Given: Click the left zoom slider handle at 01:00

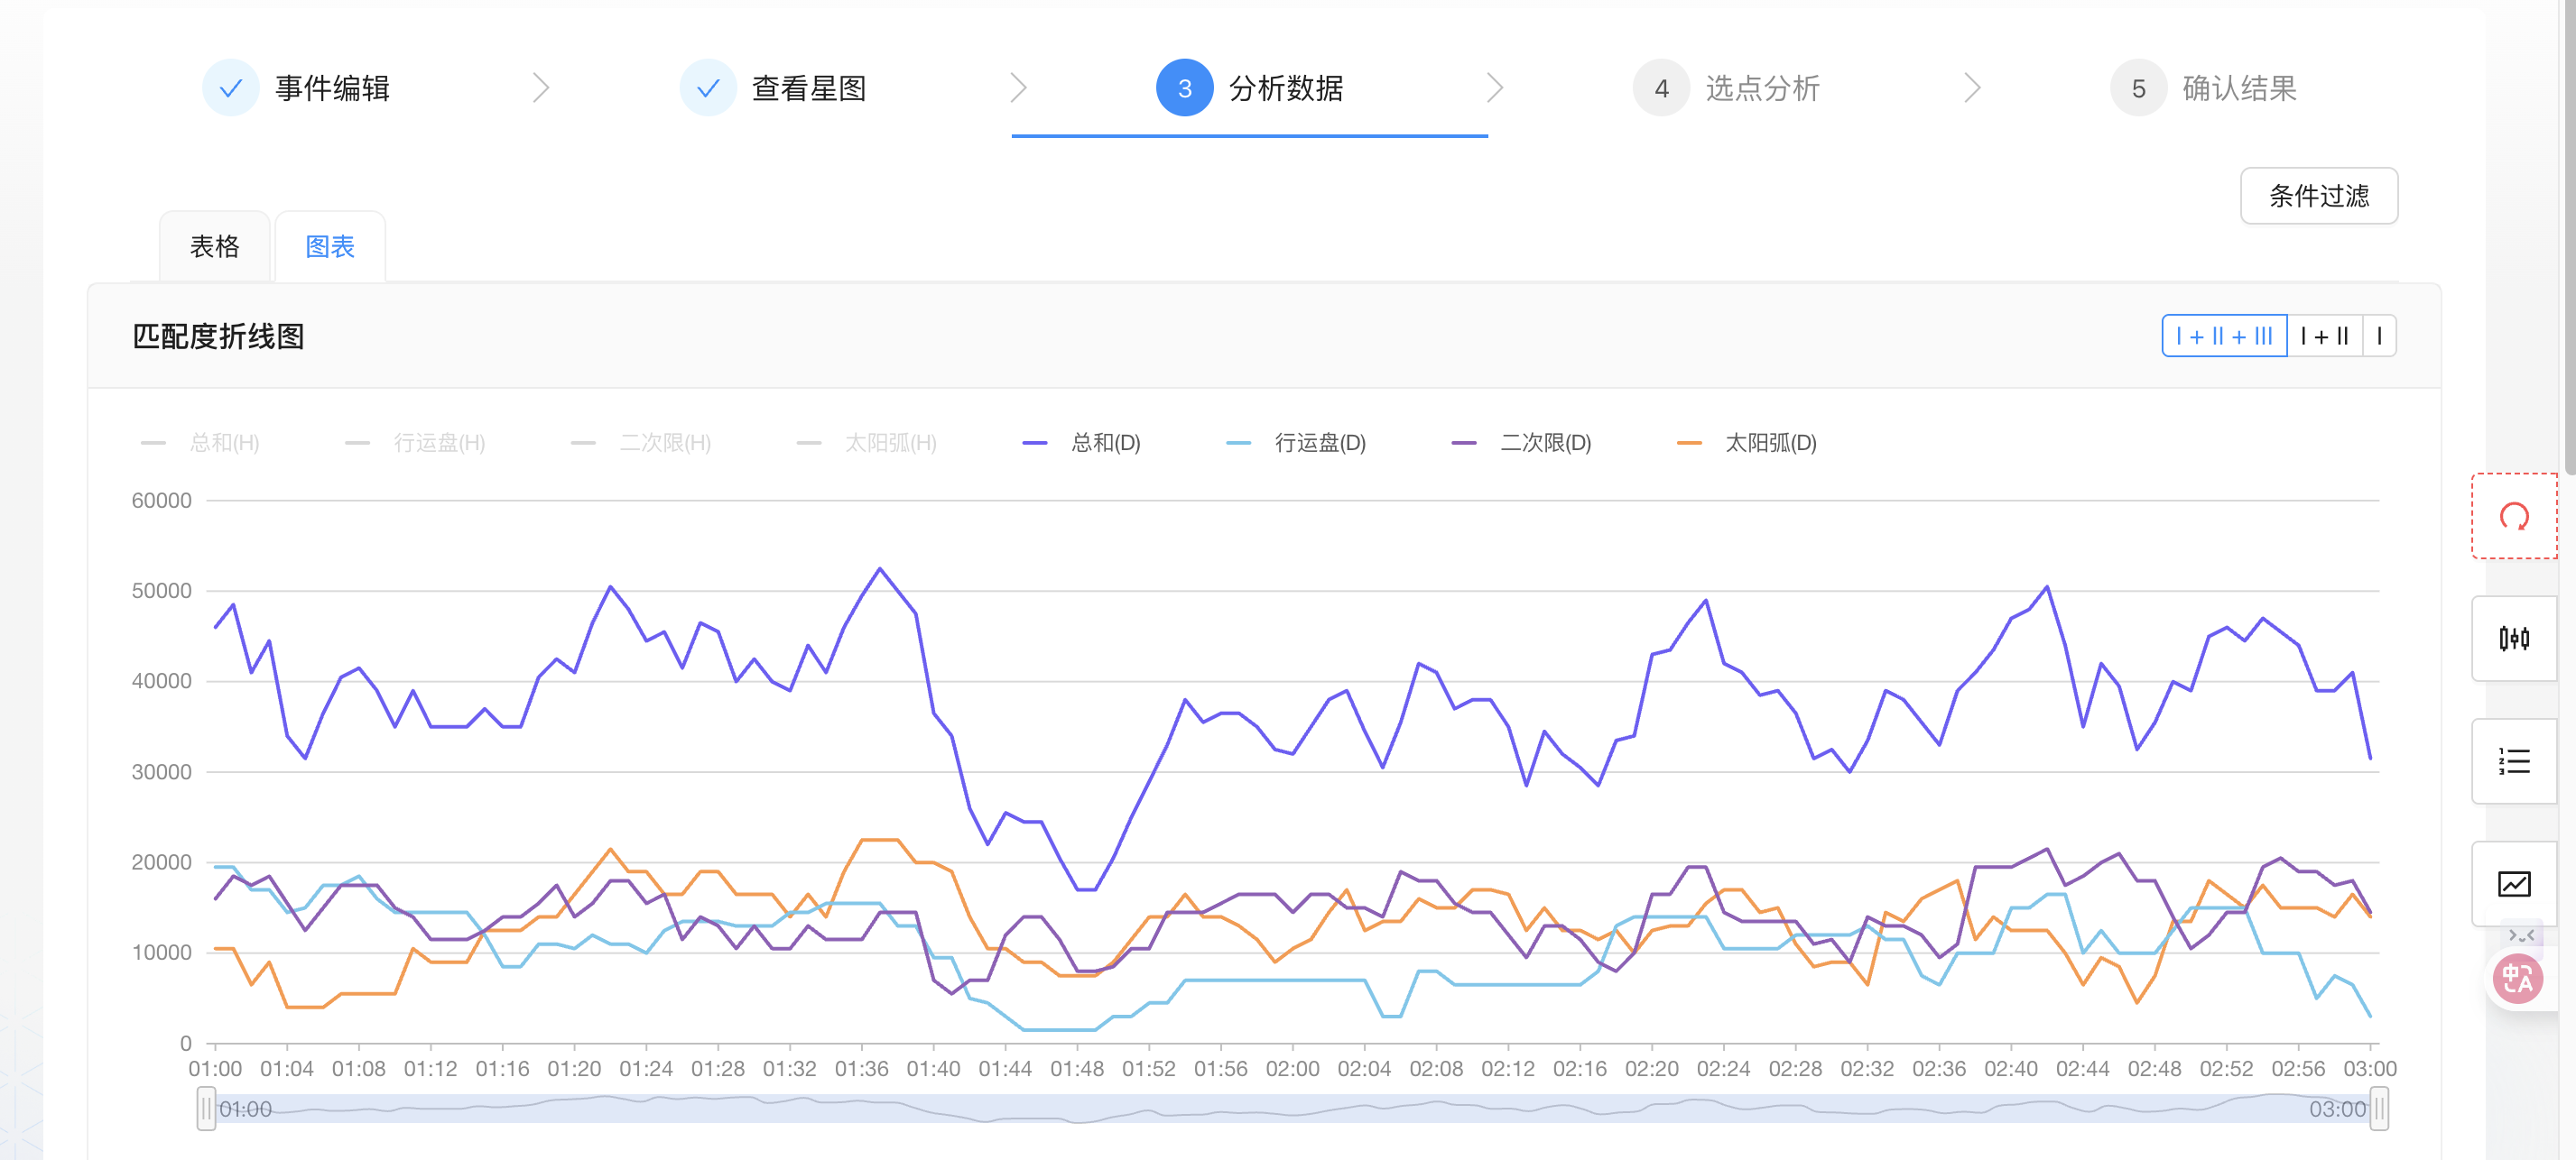Looking at the screenshot, I should [206, 1109].
